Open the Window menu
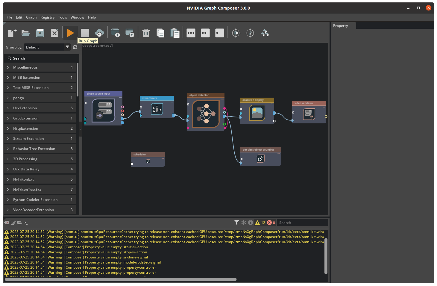This screenshot has width=437, height=286. pos(78,17)
